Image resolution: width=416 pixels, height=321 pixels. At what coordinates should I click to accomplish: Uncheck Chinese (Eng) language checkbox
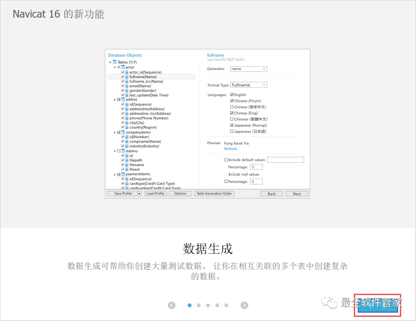click(232, 113)
